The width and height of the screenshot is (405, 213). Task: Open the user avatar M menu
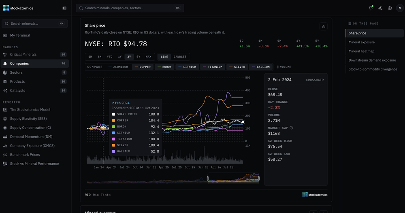point(400,8)
